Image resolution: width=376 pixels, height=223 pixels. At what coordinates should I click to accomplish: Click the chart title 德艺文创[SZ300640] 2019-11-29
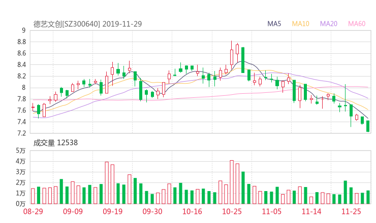(87, 24)
